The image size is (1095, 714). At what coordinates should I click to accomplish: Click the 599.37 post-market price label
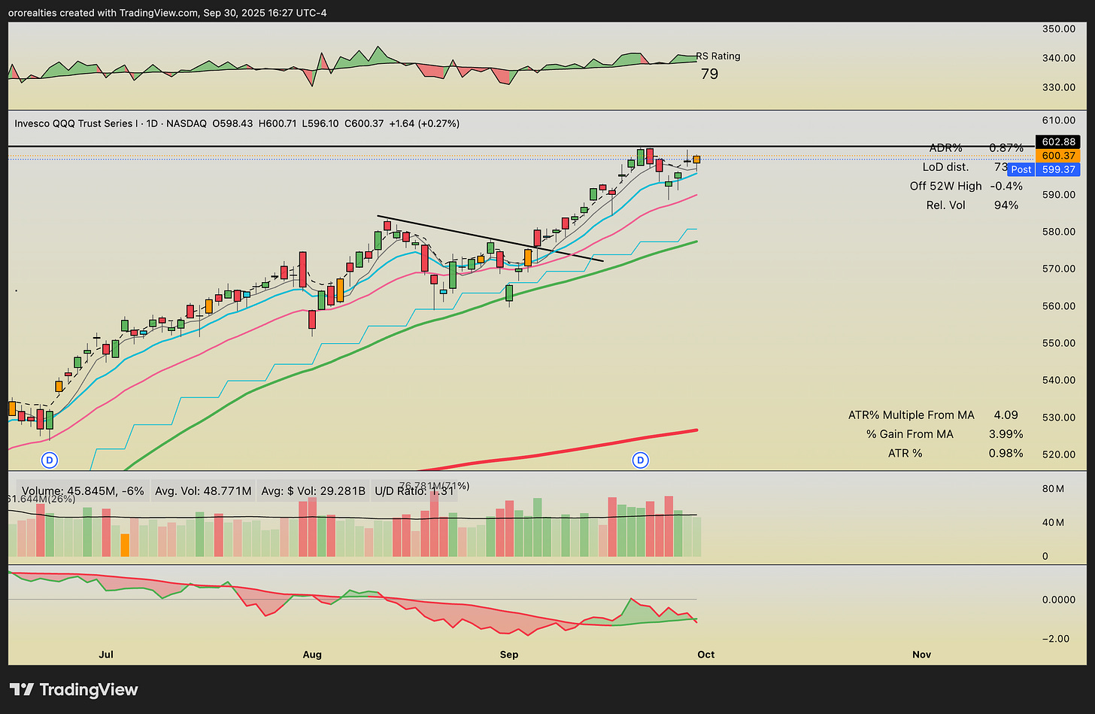tap(1057, 169)
